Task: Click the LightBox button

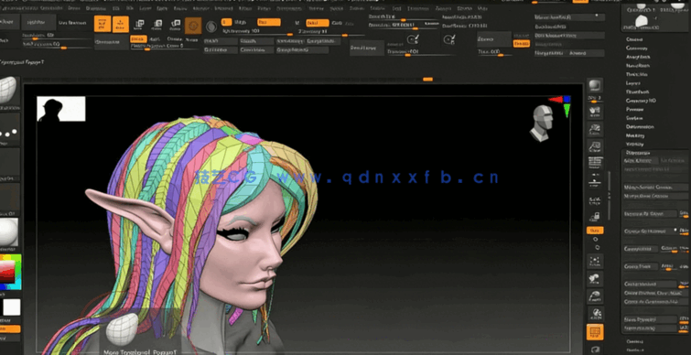Action: 38,23
